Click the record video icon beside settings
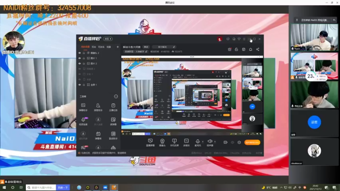This screenshot has width=340, height=191. [x=226, y=142]
